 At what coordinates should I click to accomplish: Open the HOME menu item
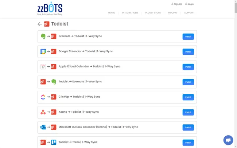click(112, 13)
